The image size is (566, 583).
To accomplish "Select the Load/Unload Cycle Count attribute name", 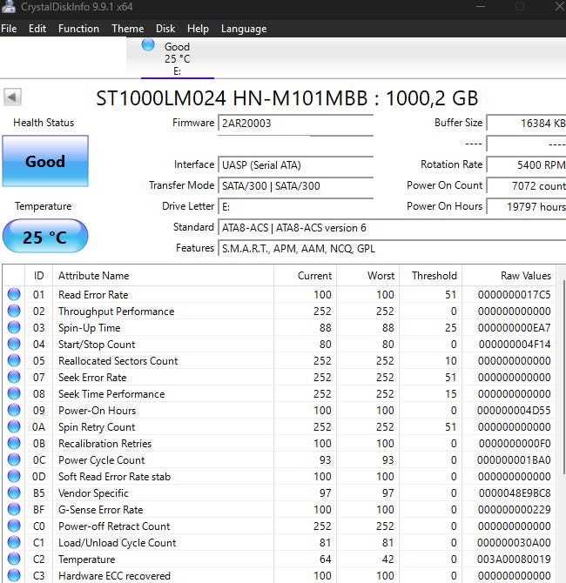I will point(118,542).
